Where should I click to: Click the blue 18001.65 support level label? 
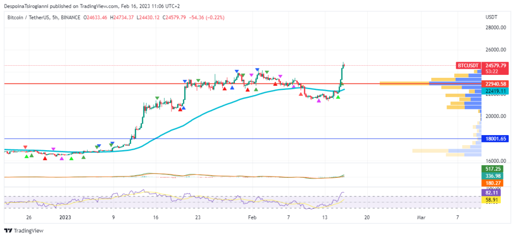[495, 139]
